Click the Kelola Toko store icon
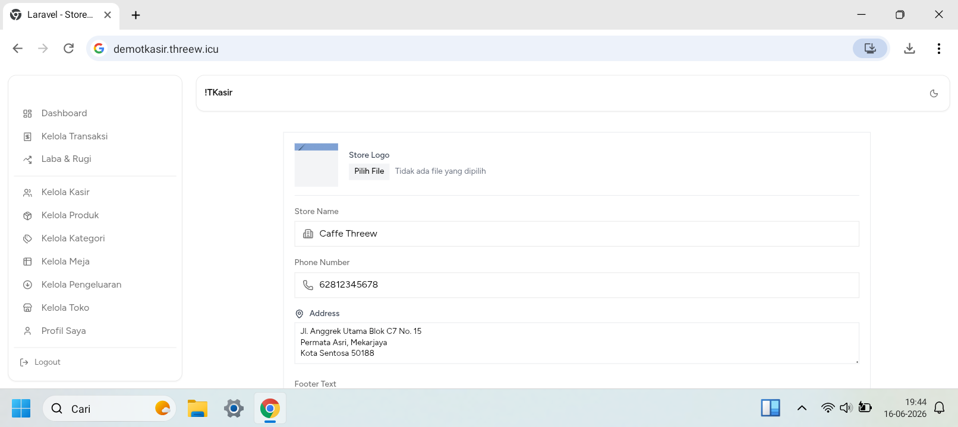The width and height of the screenshot is (958, 427). pos(27,308)
